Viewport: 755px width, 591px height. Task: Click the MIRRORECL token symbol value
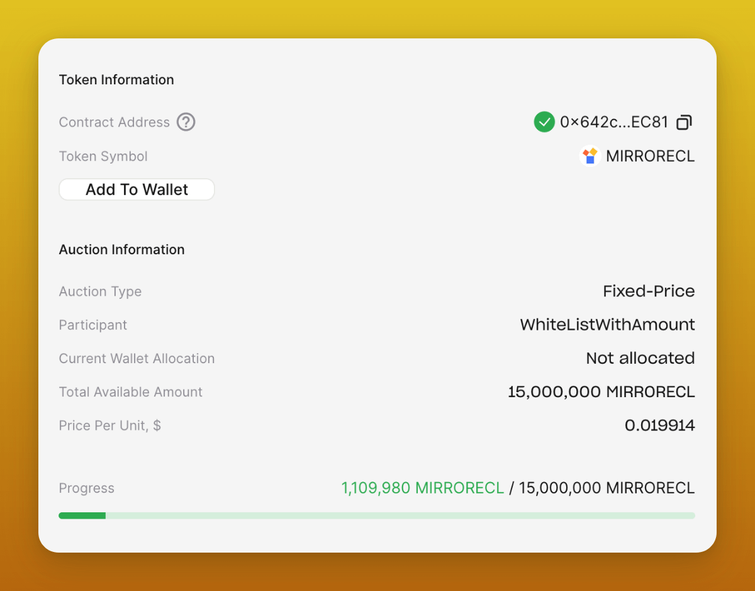tap(651, 156)
